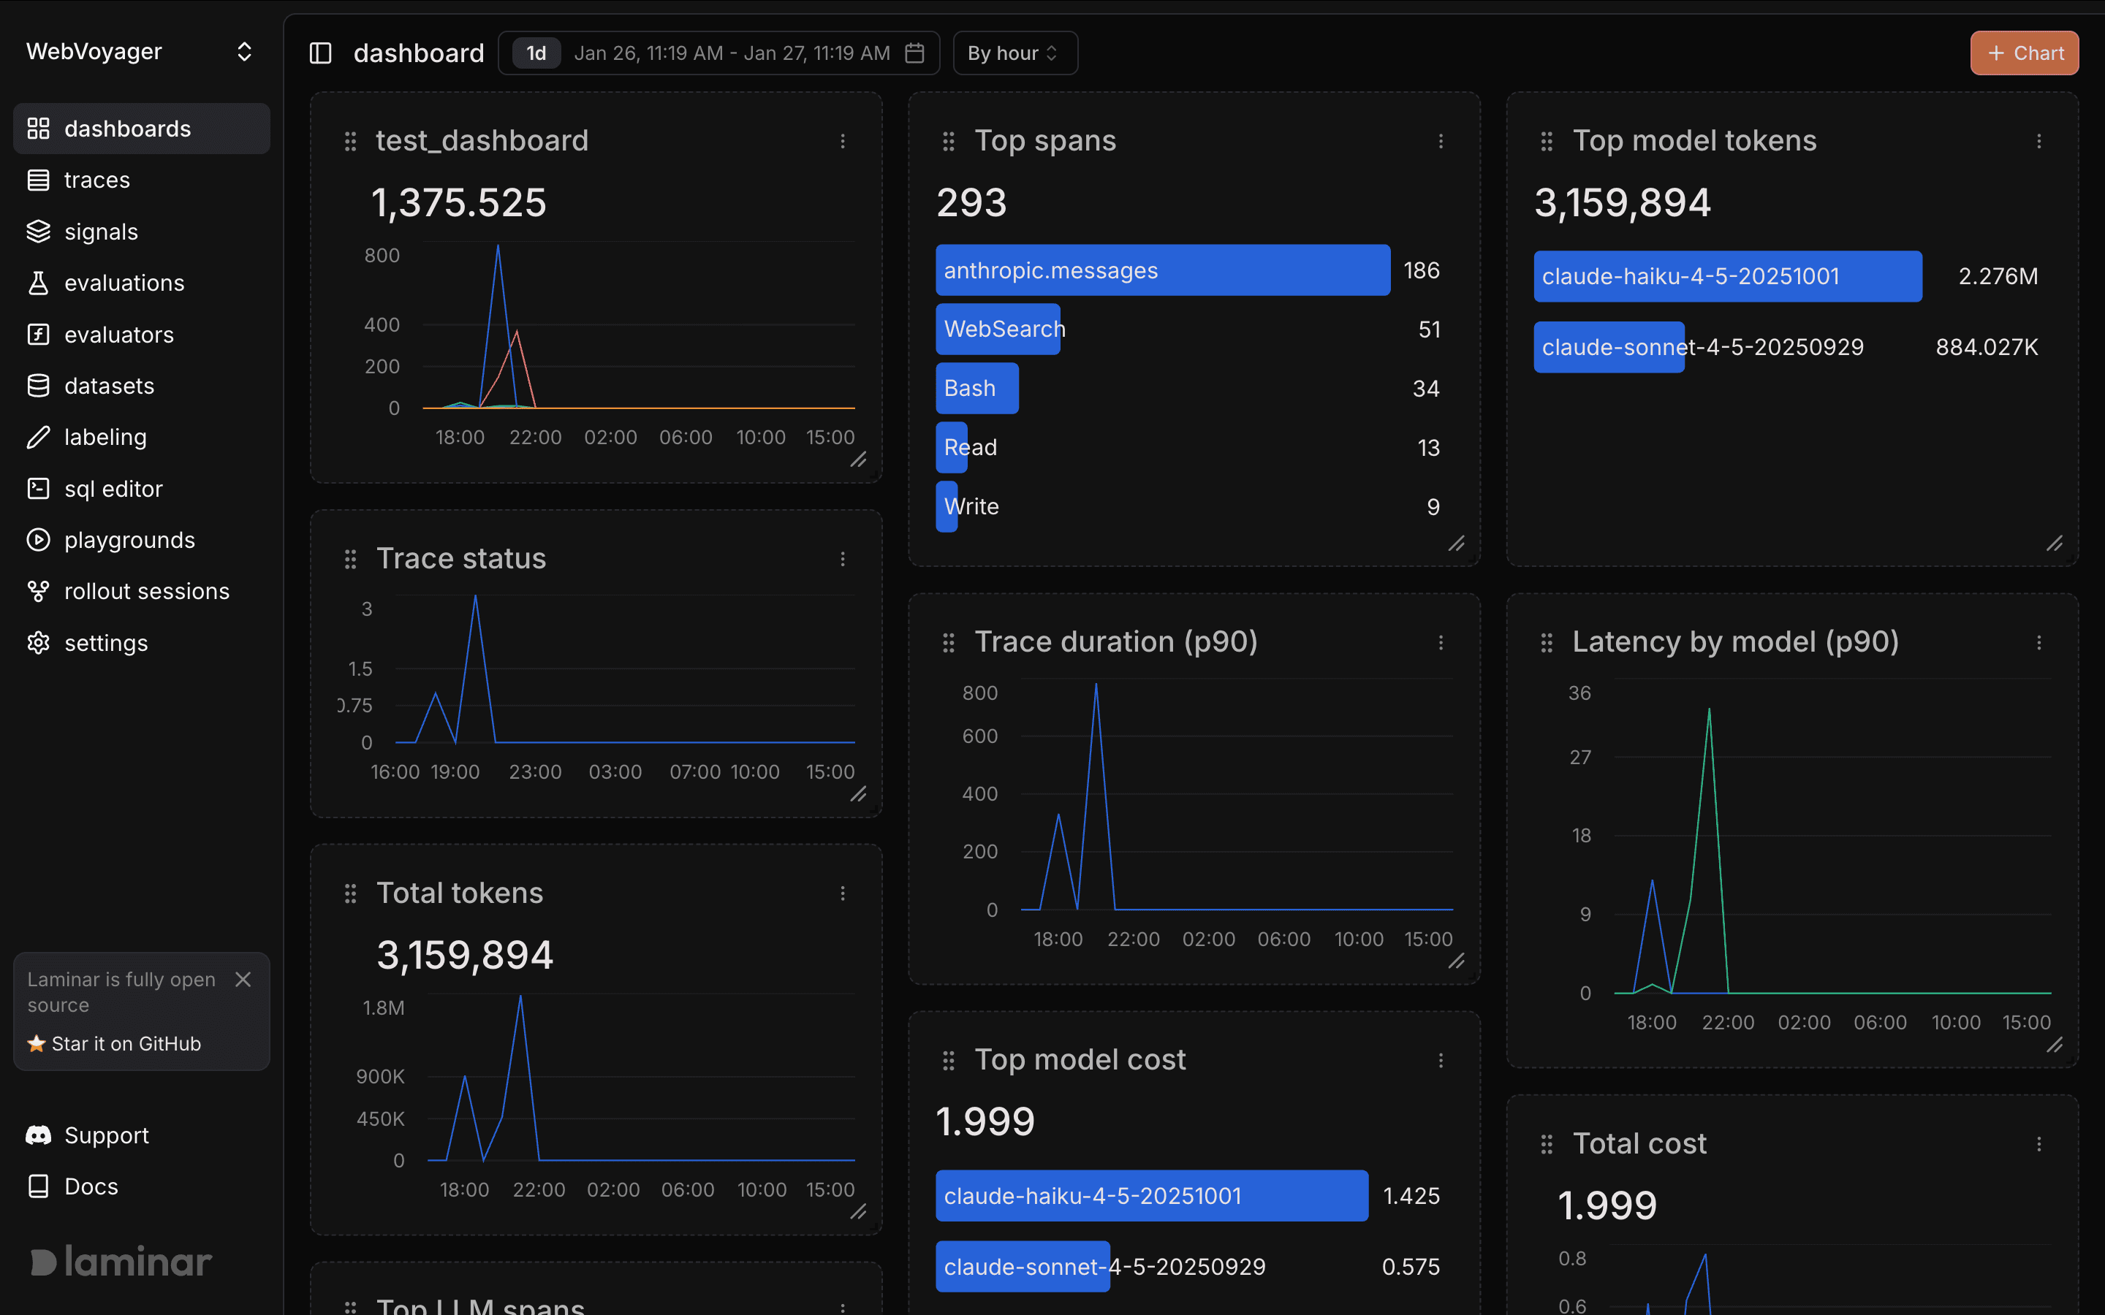
Task: Click the Discord Support icon
Action: point(38,1135)
